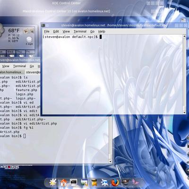Click back terminal prompt cursor box

[25, 136]
